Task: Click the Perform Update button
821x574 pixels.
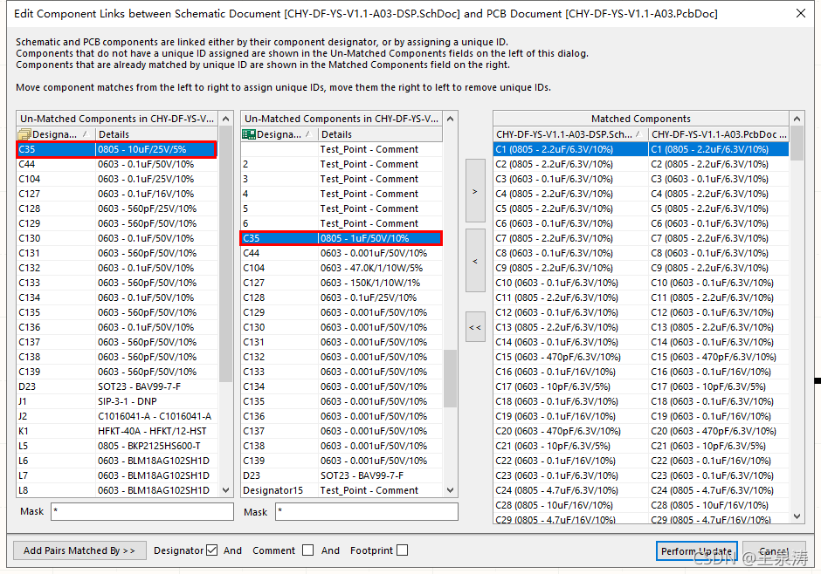Action: (x=696, y=551)
